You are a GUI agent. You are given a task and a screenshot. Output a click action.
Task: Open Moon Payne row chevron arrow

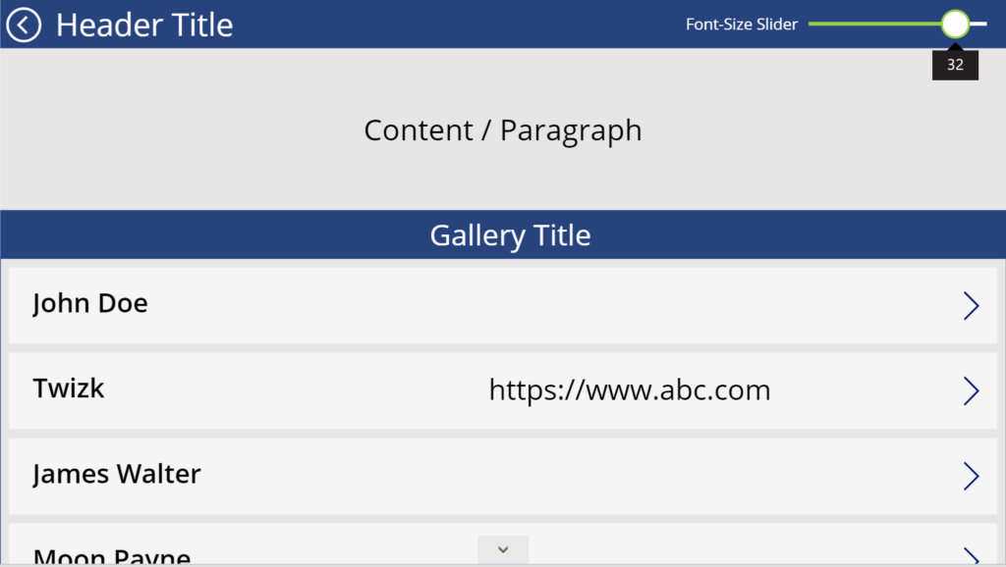[x=972, y=555]
